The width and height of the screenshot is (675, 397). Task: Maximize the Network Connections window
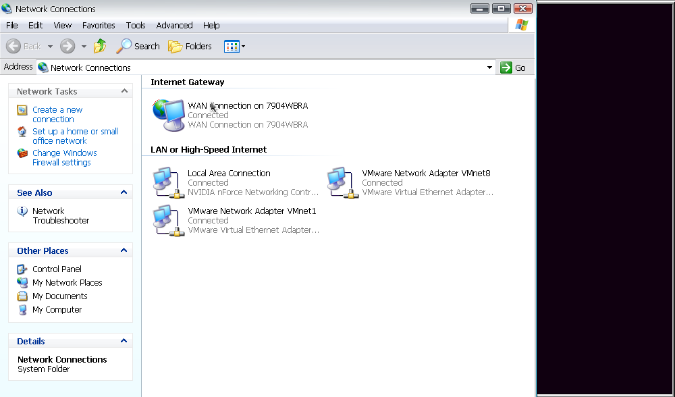[x=501, y=8]
